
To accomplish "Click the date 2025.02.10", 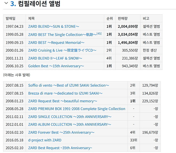I will coord(15,148).
